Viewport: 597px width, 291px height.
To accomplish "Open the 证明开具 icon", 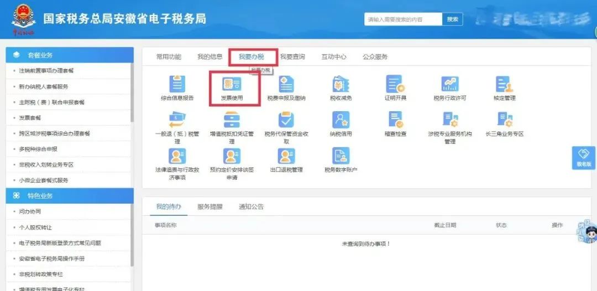I will click(395, 84).
